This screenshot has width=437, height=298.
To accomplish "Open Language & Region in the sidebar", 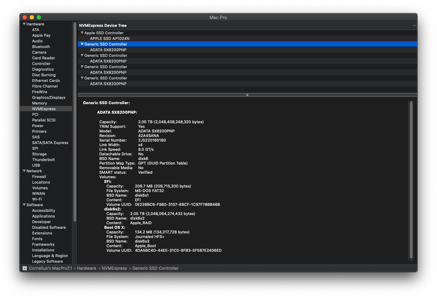I will tap(50, 256).
